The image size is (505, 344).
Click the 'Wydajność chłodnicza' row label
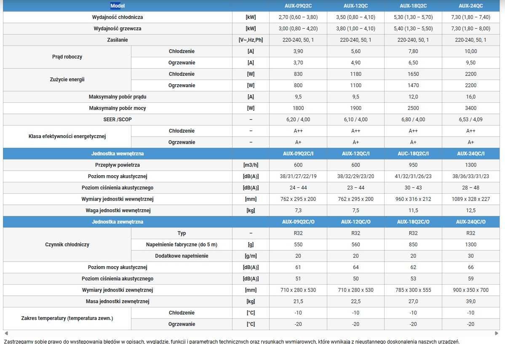coord(118,17)
